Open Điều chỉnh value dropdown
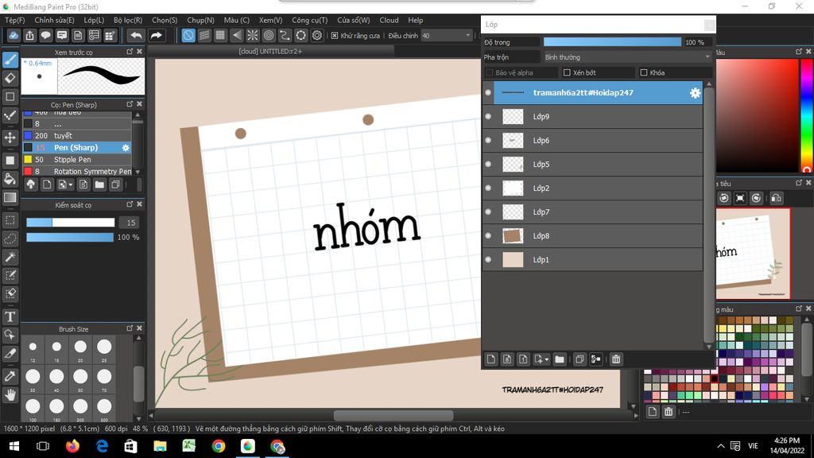Screen dimensions: 814x458 pyautogui.click(x=446, y=35)
